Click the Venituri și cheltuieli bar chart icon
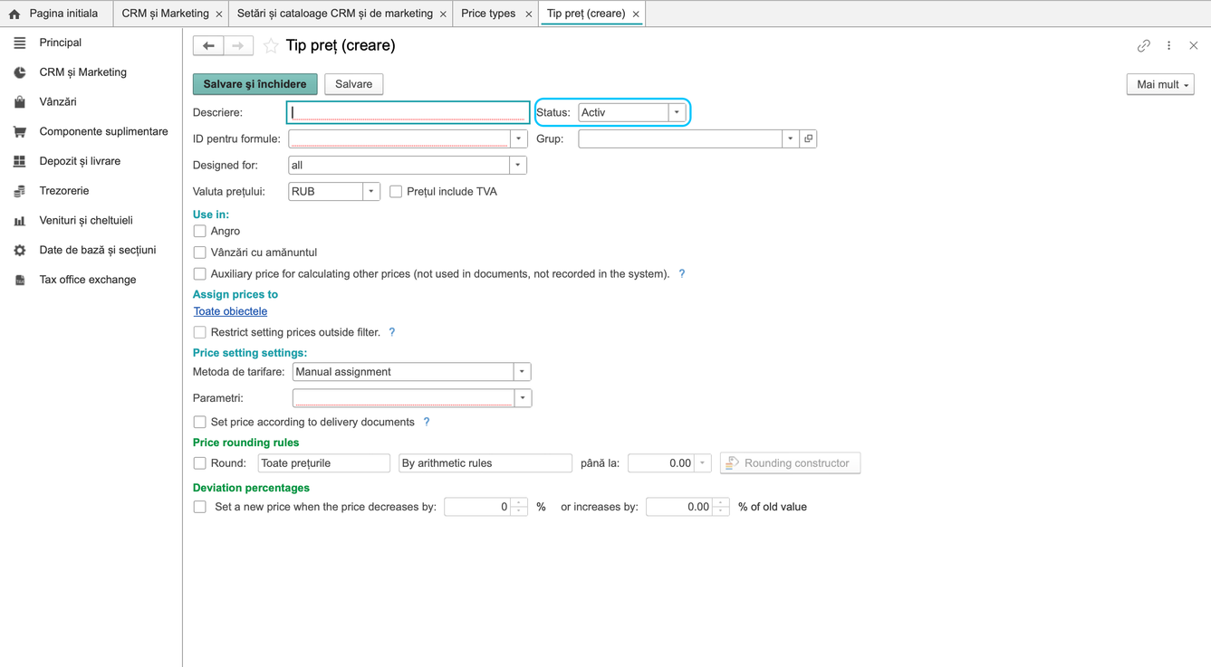This screenshot has height=667, width=1211. (x=19, y=221)
